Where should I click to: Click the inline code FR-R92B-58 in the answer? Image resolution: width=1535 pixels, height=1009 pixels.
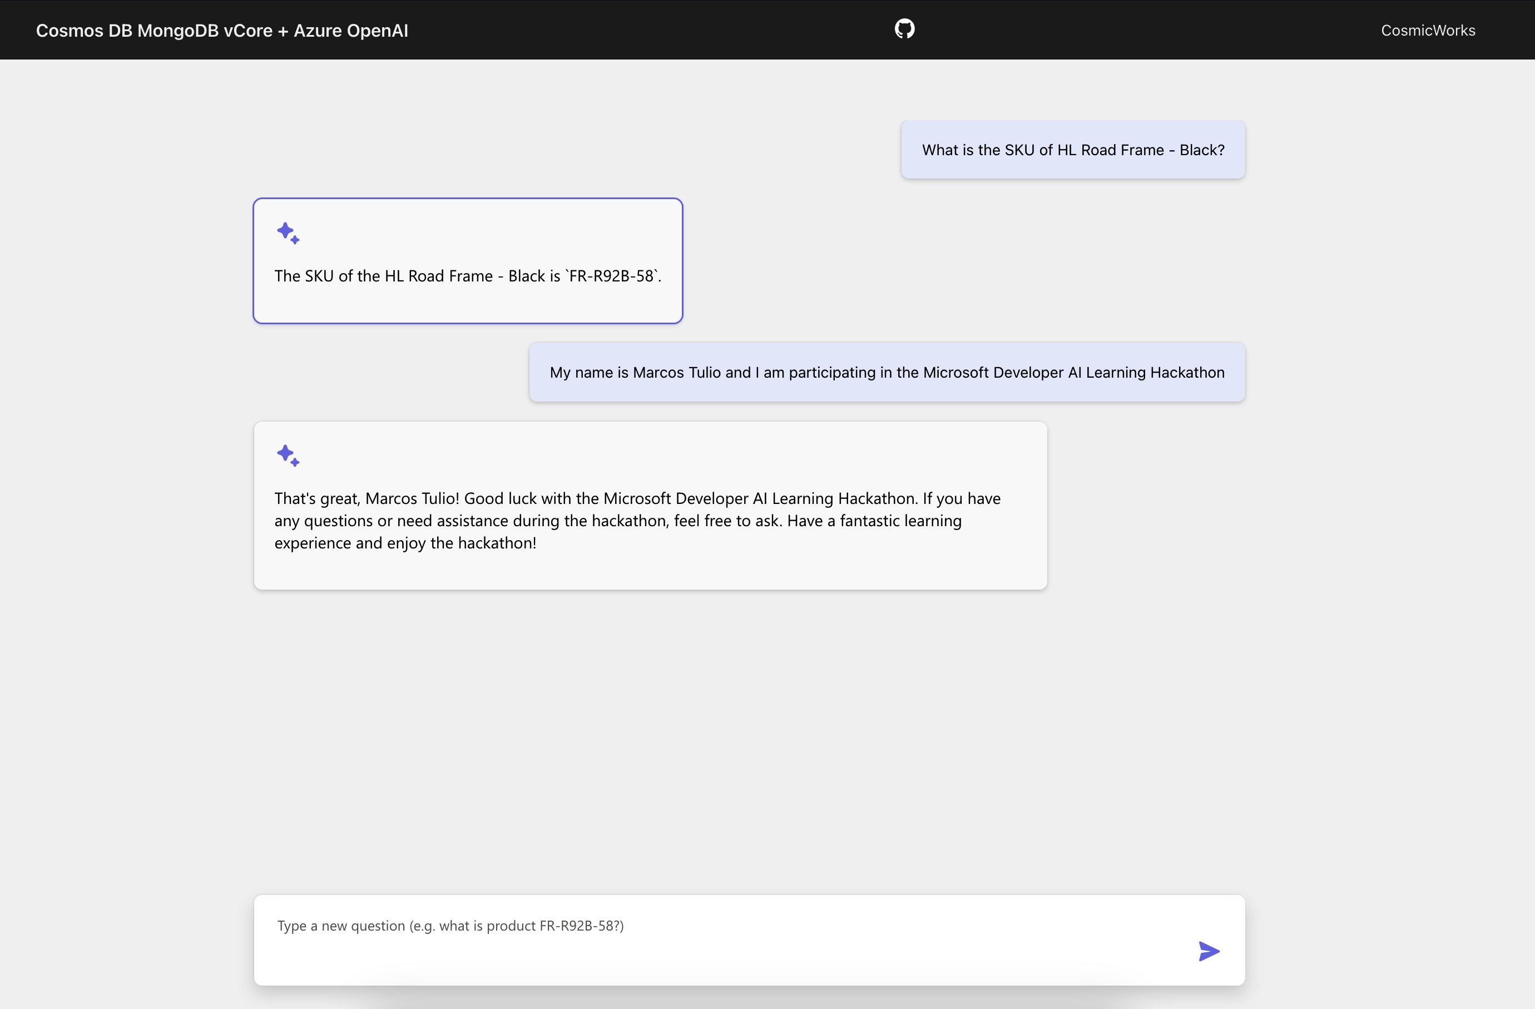611,275
